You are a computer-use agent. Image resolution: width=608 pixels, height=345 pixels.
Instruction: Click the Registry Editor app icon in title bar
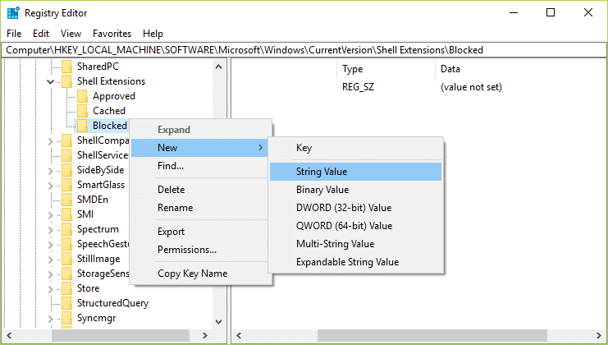click(13, 13)
